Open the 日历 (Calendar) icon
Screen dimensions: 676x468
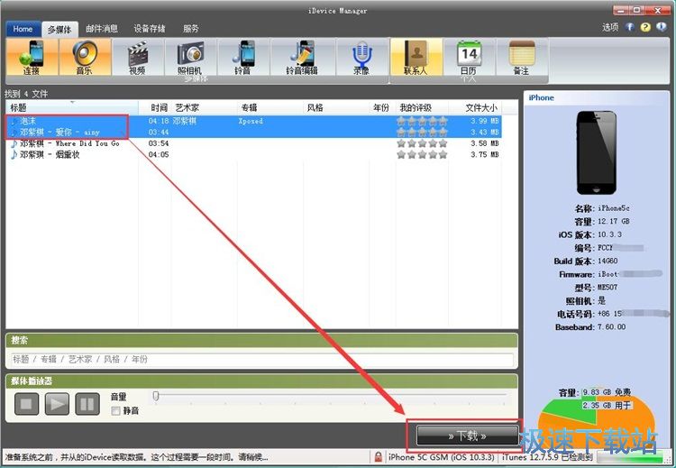468,57
